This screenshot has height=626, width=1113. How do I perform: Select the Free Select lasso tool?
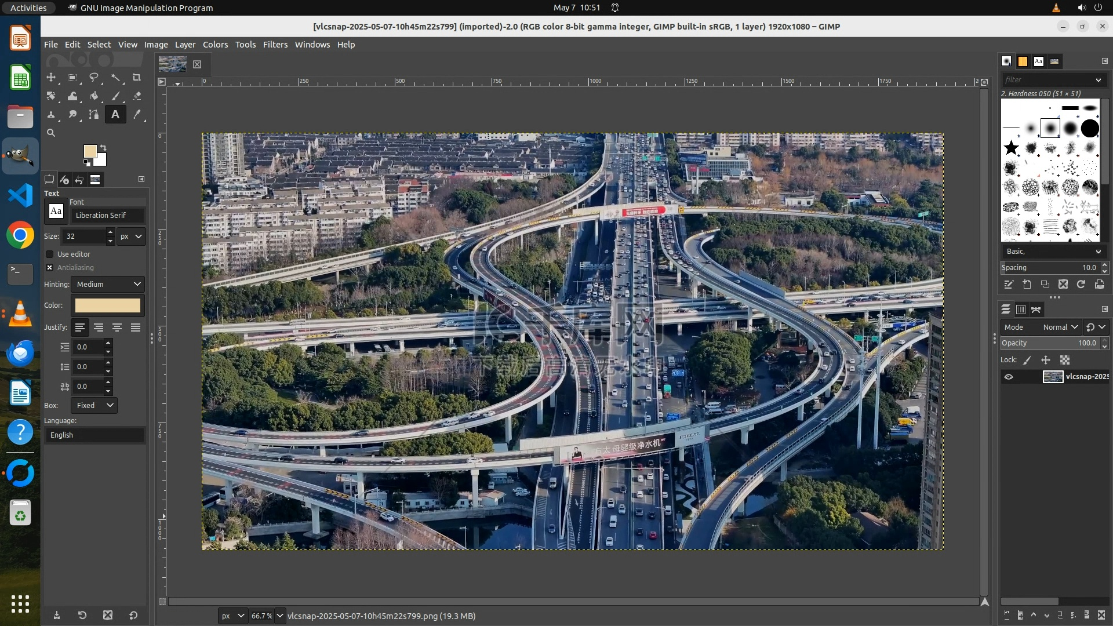click(93, 77)
